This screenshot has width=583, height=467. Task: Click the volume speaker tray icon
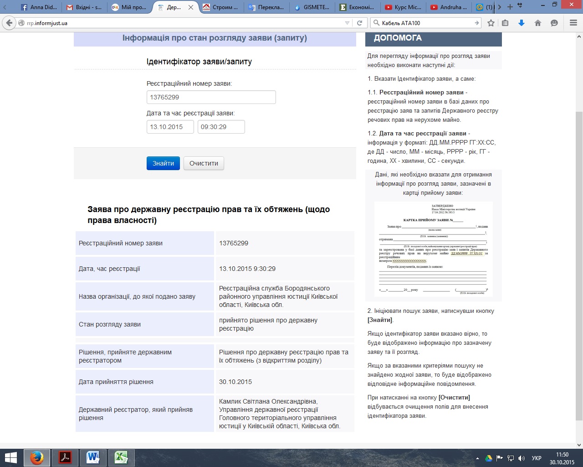click(x=522, y=458)
